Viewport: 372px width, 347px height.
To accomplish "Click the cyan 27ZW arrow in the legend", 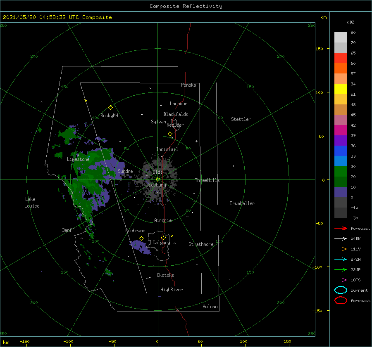I will (341, 260).
